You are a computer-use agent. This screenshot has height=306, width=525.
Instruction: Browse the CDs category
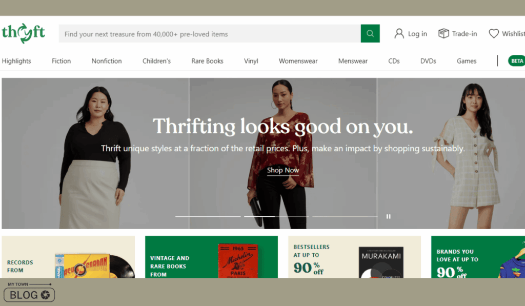[394, 61]
